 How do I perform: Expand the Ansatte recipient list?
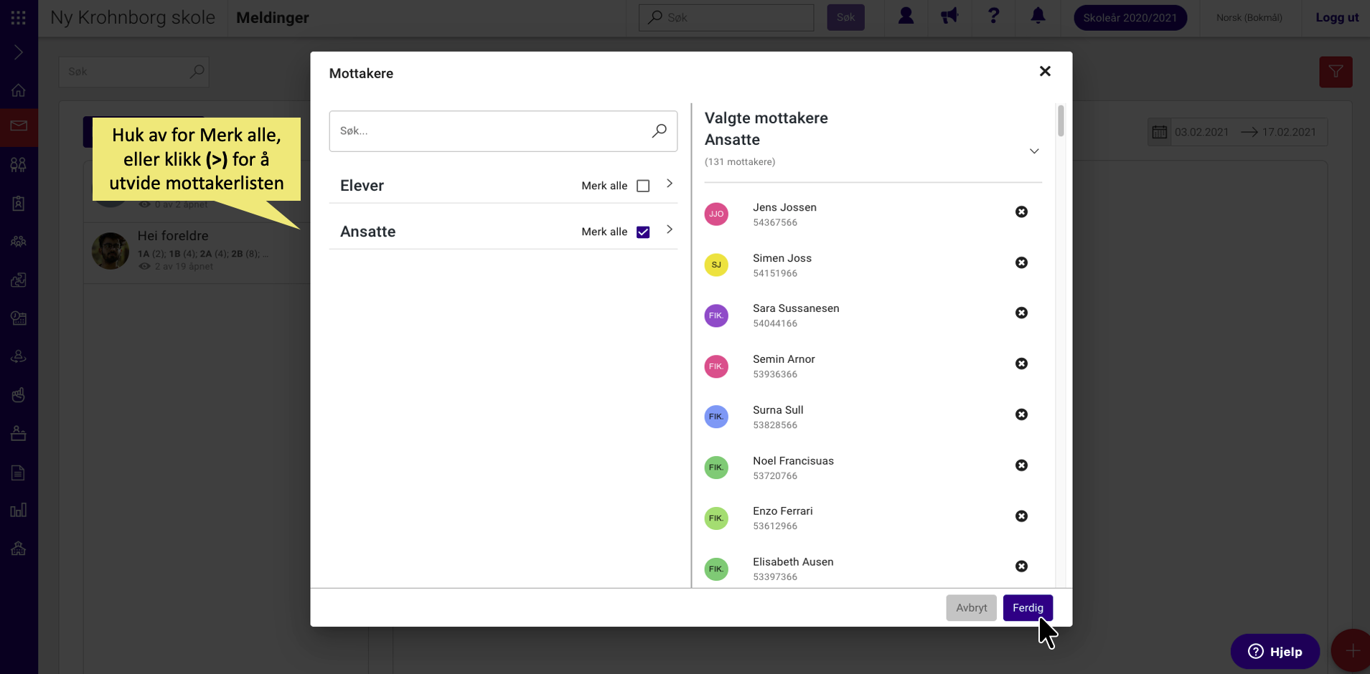(x=669, y=229)
